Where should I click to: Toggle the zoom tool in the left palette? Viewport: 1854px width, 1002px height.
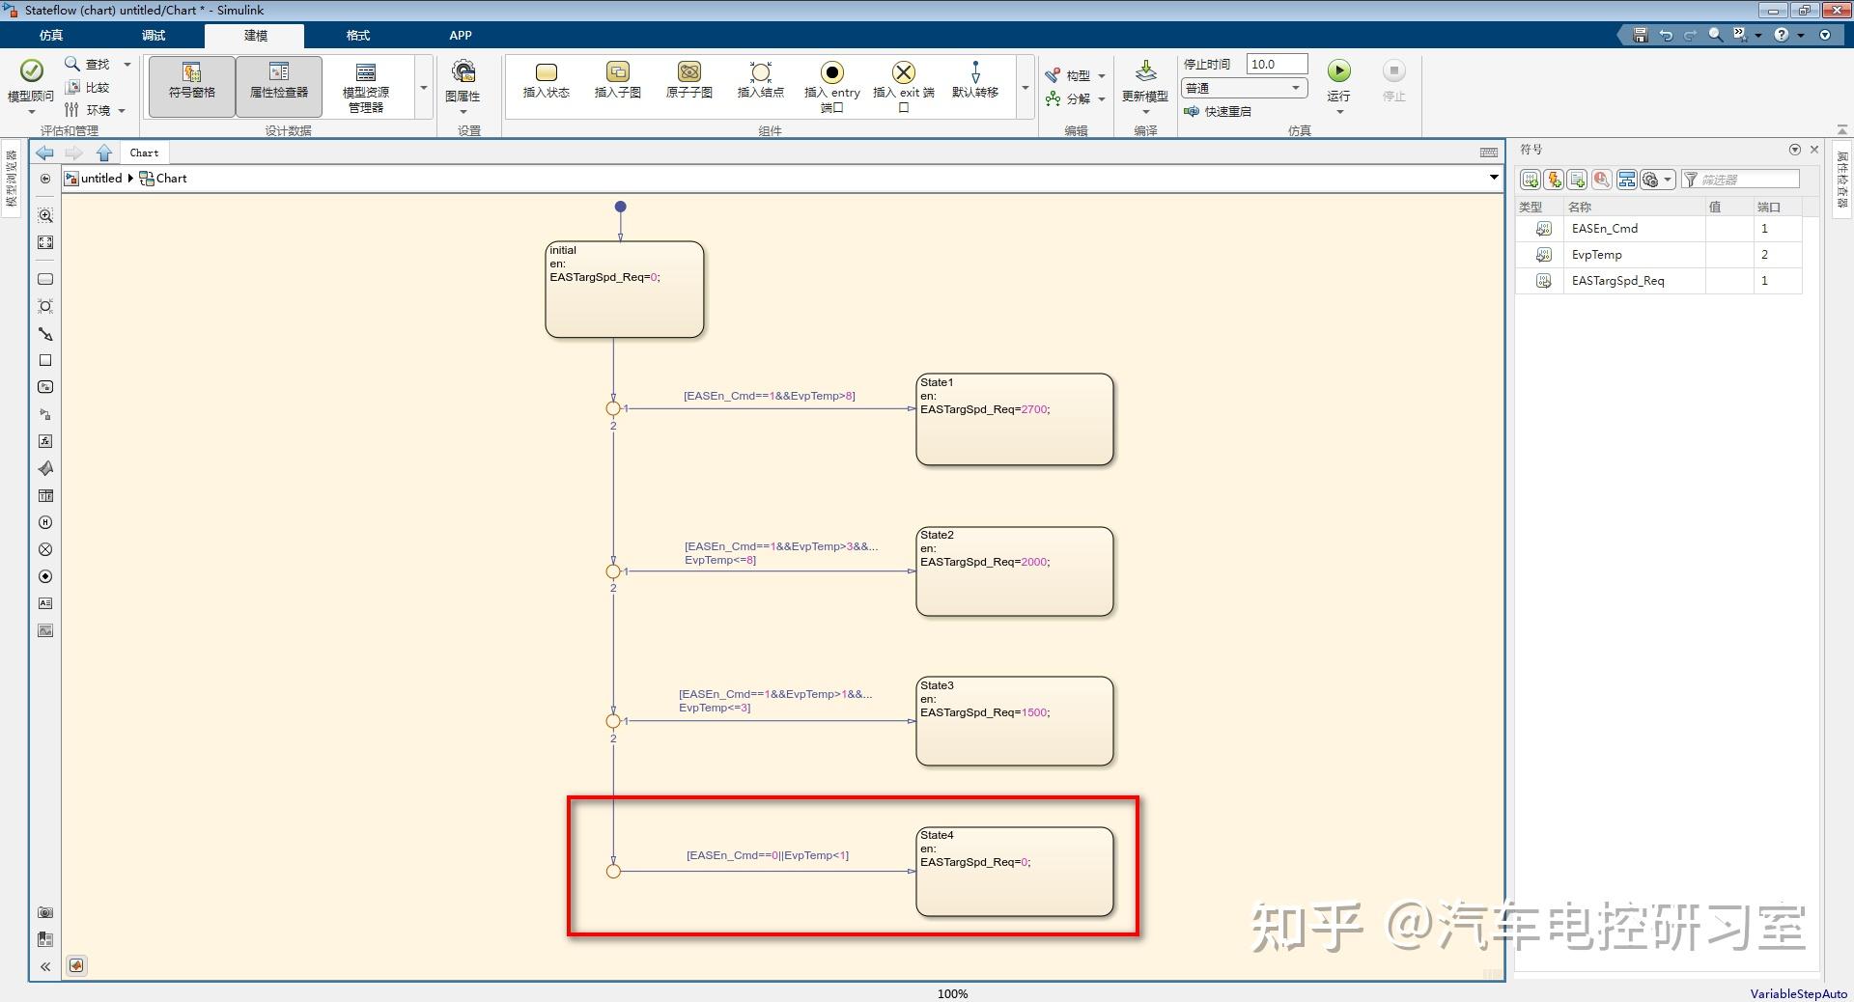coord(44,216)
